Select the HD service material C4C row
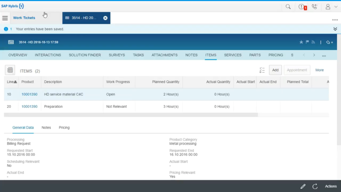The width and height of the screenshot is (341, 192). [x=166, y=94]
